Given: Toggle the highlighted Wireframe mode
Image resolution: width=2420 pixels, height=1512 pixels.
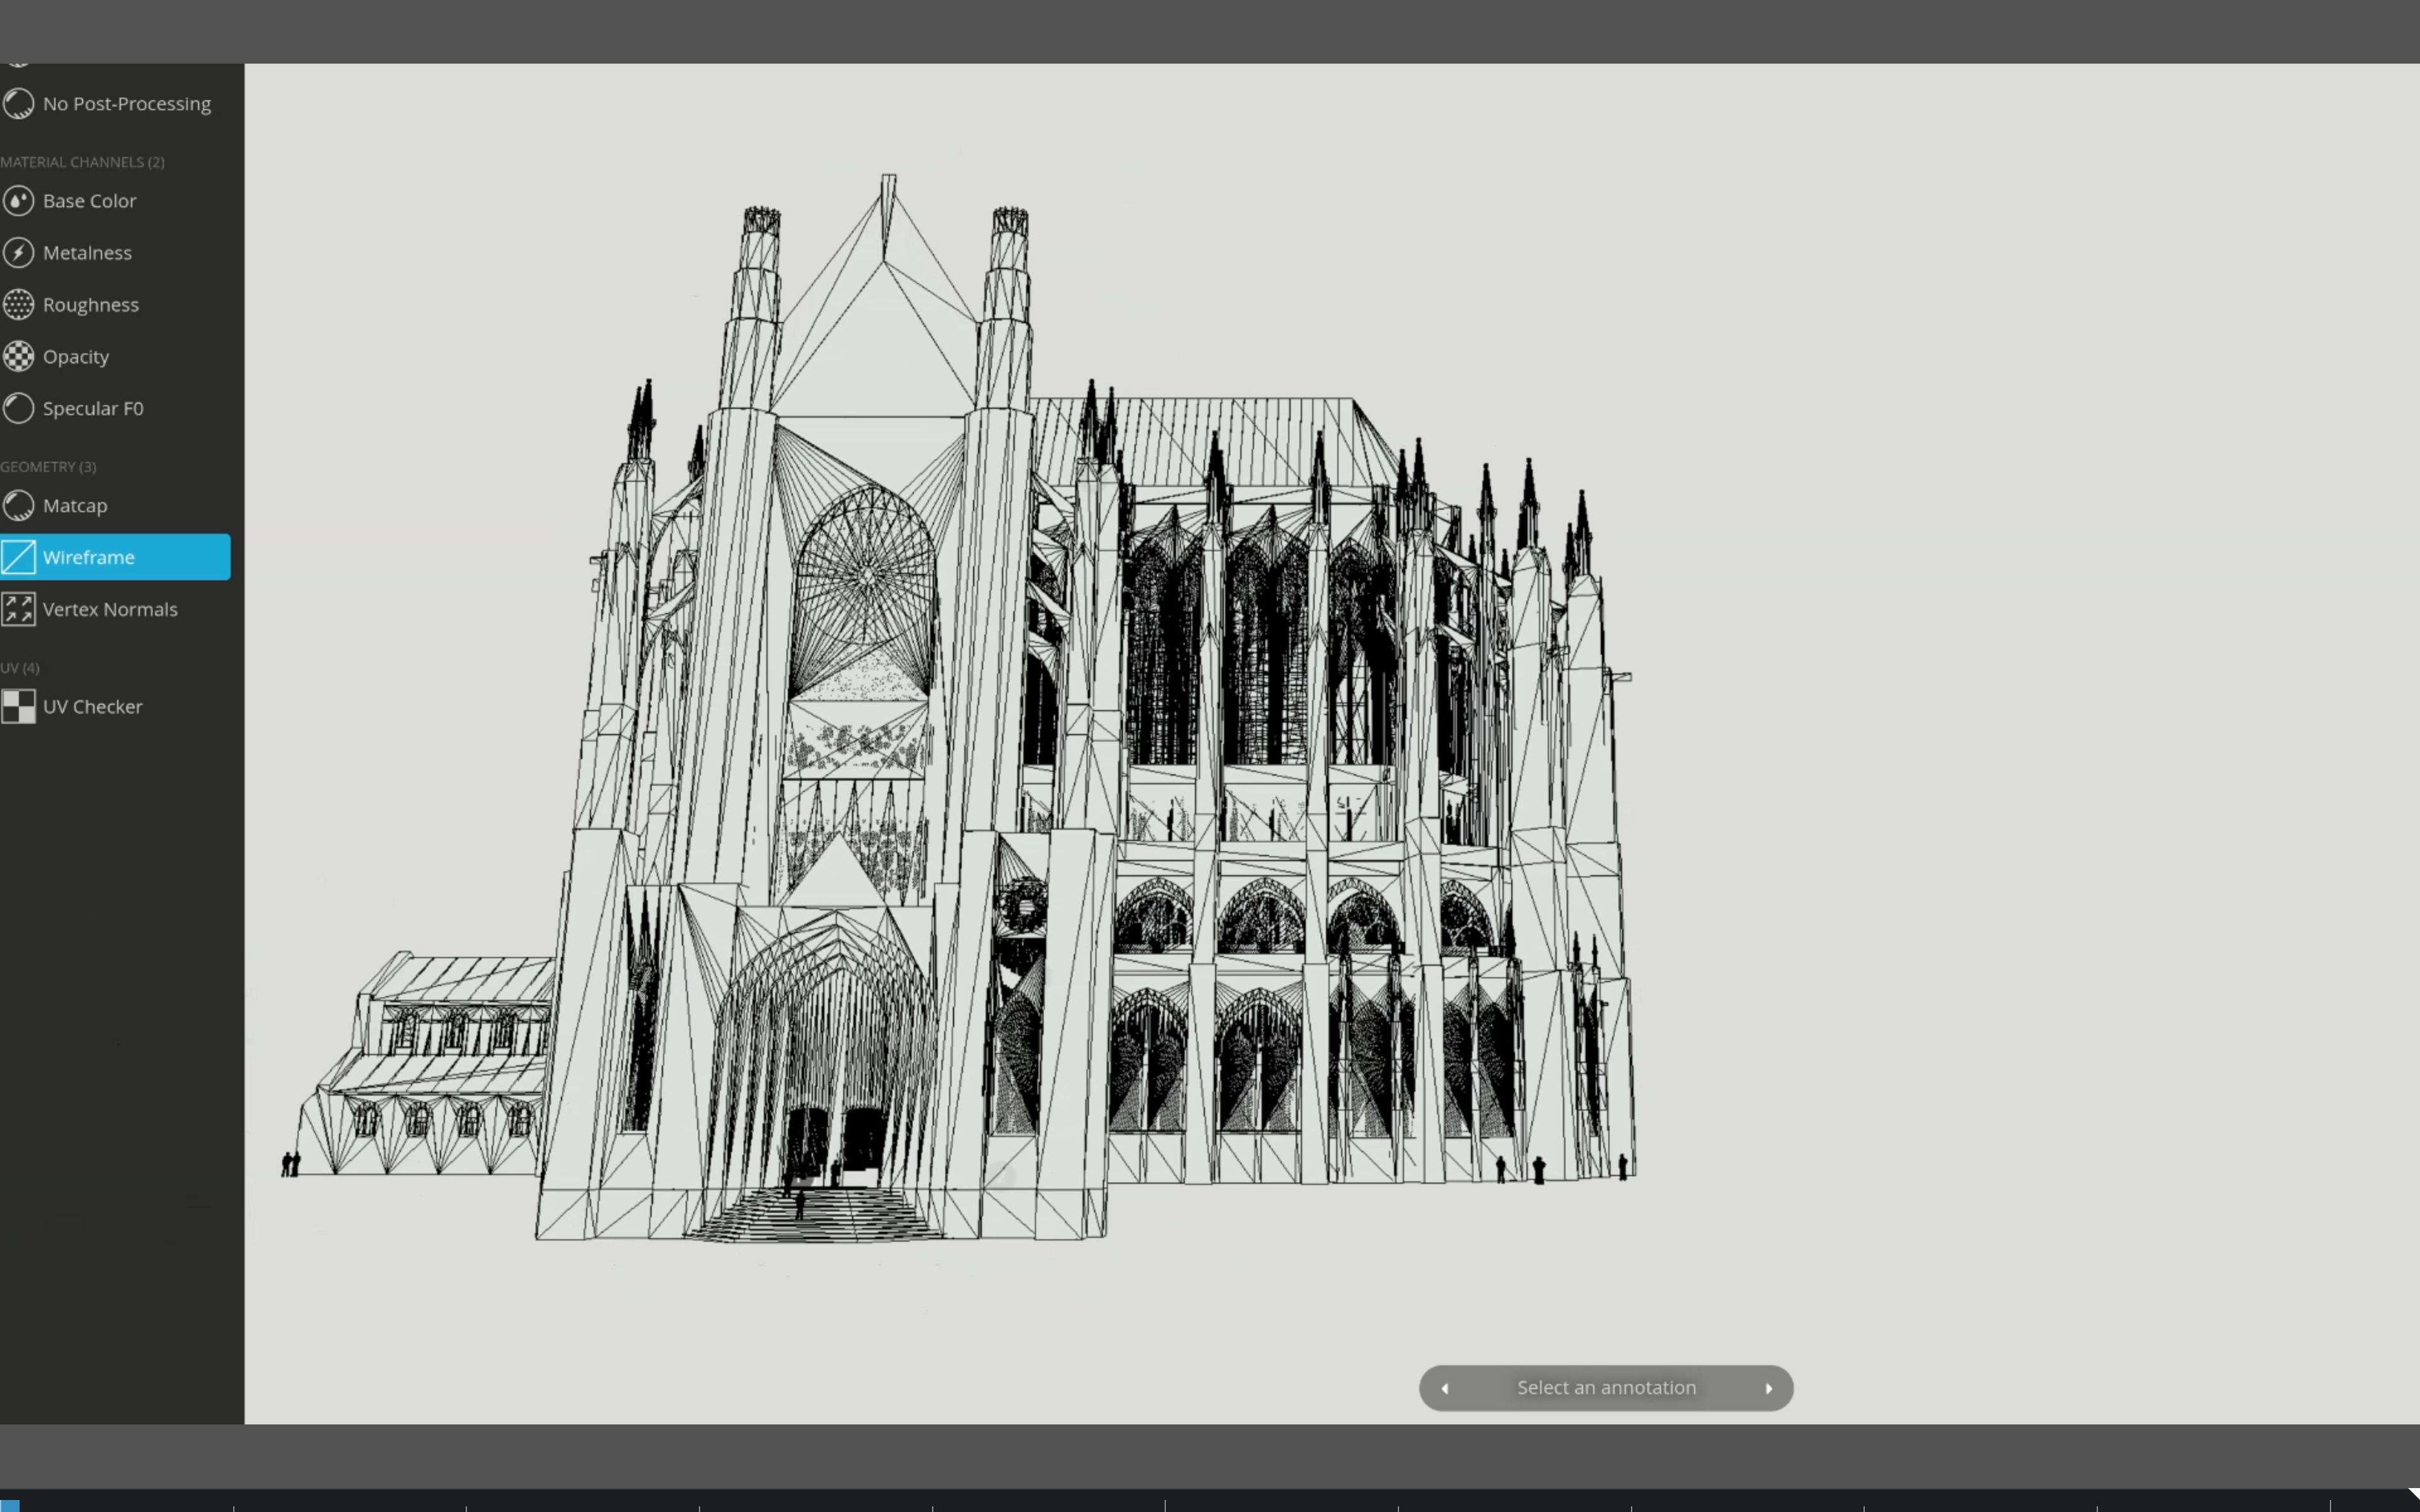Looking at the screenshot, I should 114,557.
